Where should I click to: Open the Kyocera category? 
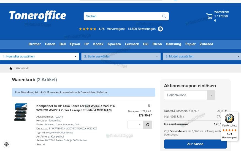tap(114, 44)
